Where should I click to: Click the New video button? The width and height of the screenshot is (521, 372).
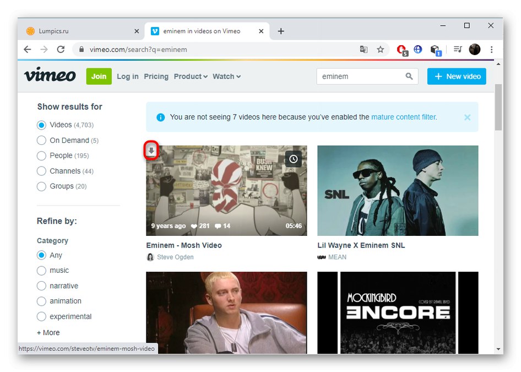click(x=457, y=77)
